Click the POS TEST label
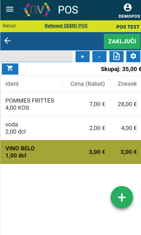141x235 pixels. pos(128,27)
